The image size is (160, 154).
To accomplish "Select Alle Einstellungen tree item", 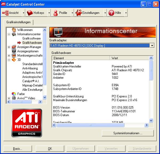I will click(32, 90).
